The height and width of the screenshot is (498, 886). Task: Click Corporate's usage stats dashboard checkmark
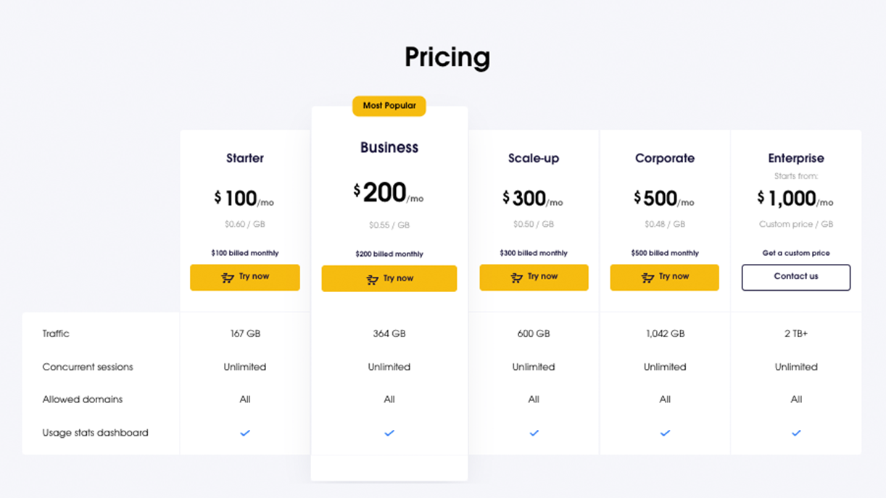click(x=665, y=433)
